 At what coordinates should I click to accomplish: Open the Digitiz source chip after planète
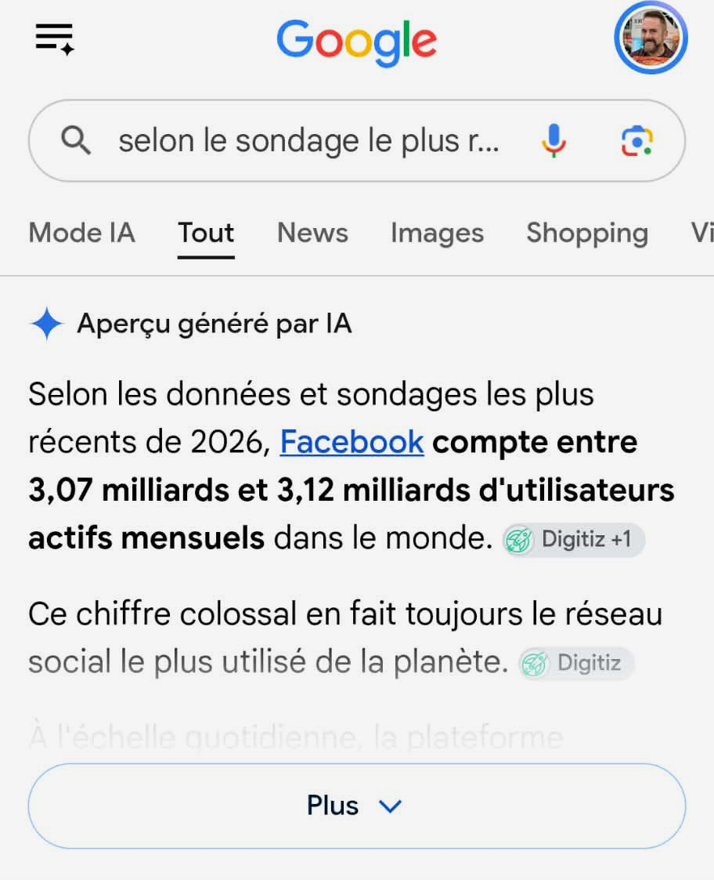pyautogui.click(x=576, y=664)
